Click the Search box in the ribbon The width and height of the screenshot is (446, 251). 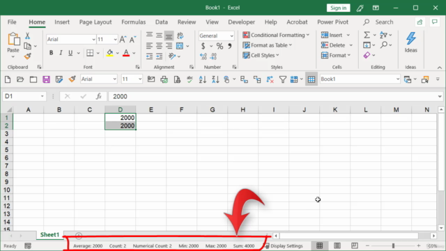[x=378, y=22]
